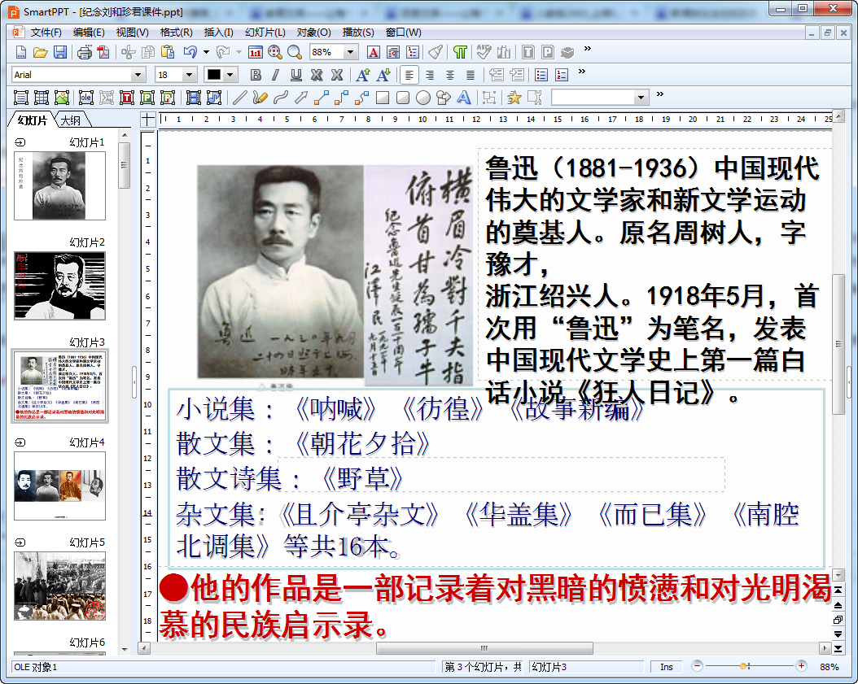Toggle italic formatting
The image size is (858, 684).
tap(276, 75)
